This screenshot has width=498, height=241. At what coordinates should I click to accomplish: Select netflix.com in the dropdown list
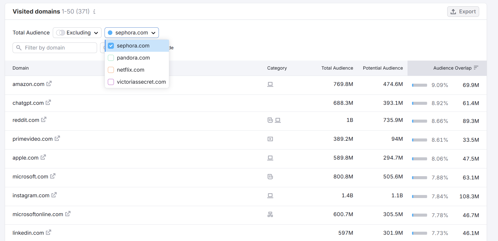pyautogui.click(x=130, y=70)
